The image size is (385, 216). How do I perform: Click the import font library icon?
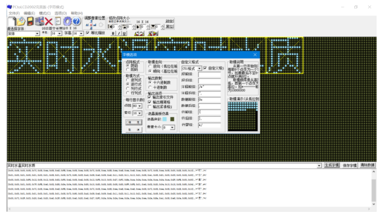pyautogui.click(x=39, y=21)
